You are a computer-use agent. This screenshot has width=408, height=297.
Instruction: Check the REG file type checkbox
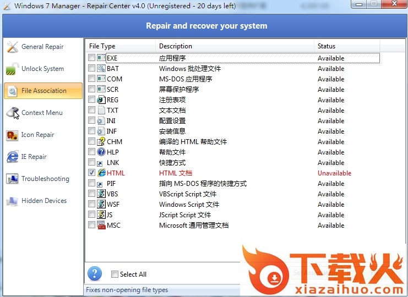(x=91, y=100)
